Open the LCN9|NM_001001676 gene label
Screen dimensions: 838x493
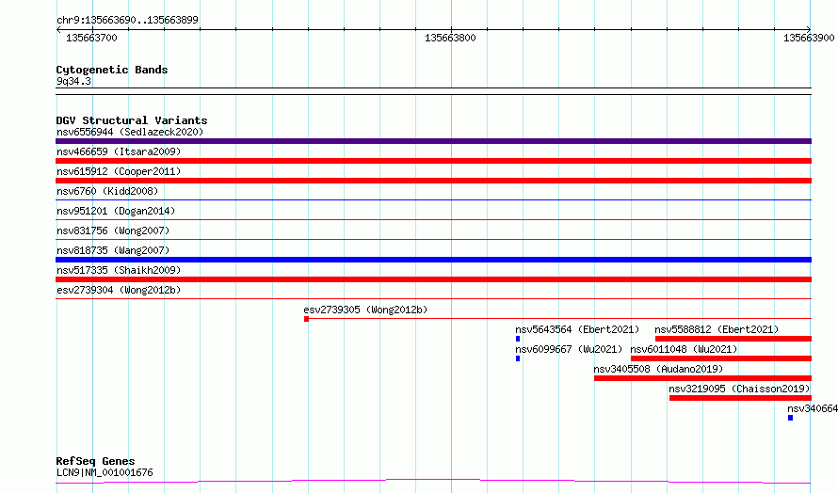105,472
